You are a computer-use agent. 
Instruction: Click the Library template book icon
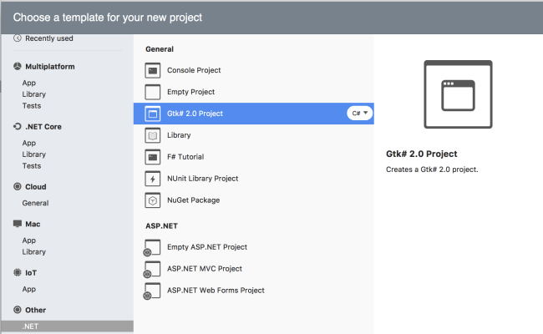pos(152,135)
